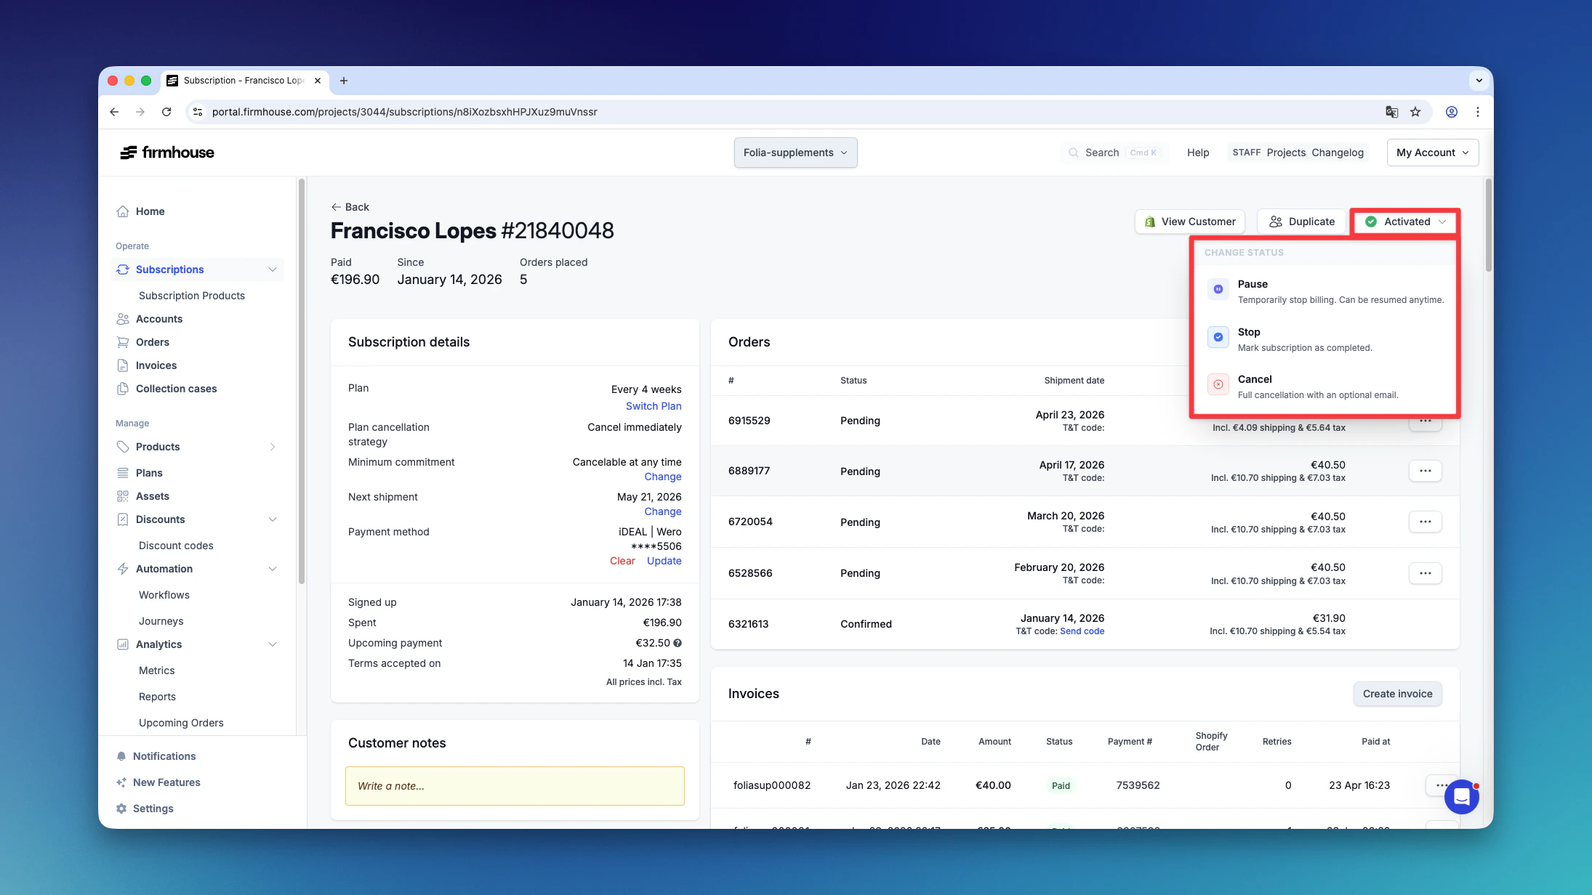View site information icon in address bar
1592x895 pixels.
198,112
